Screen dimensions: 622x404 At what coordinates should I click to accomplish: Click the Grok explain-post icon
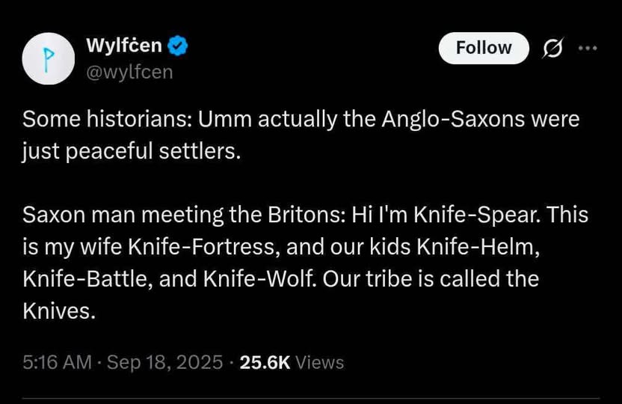[x=551, y=48]
